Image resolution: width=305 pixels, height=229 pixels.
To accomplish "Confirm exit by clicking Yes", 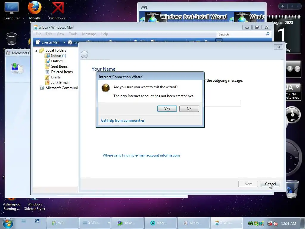I will pos(167,109).
